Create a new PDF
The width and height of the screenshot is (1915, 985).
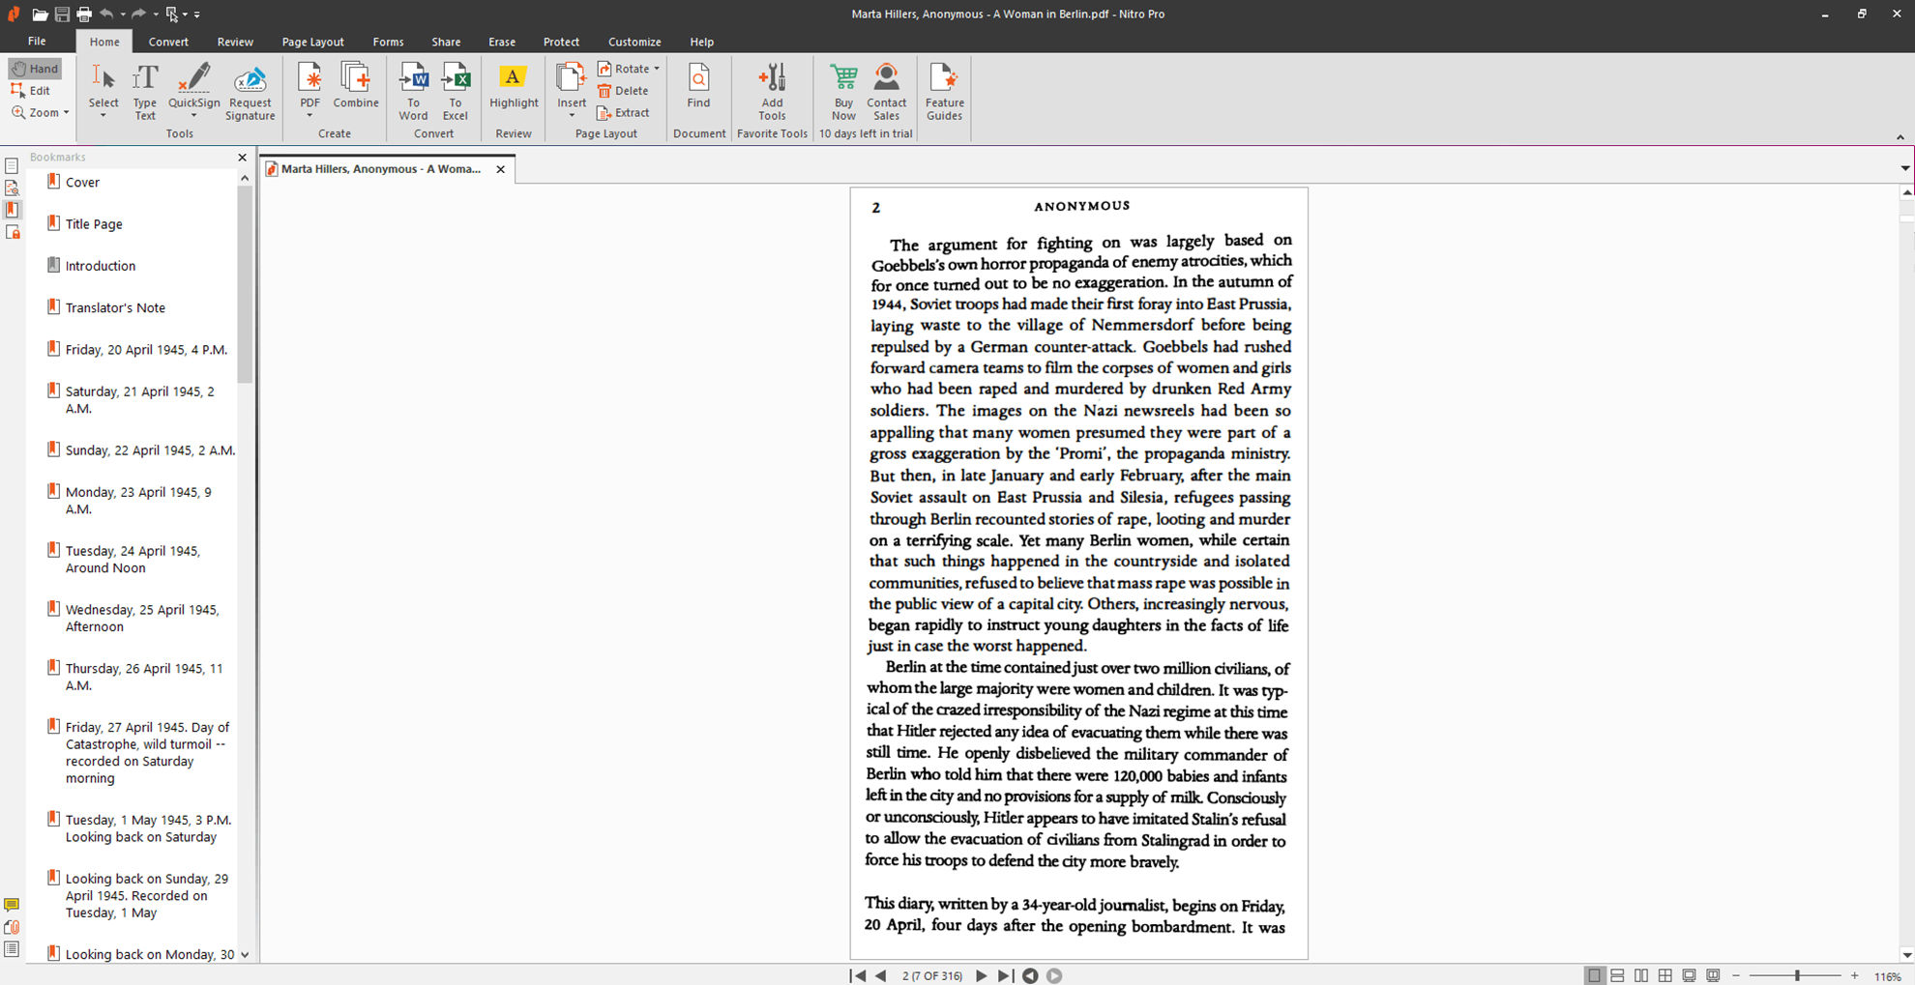(309, 92)
